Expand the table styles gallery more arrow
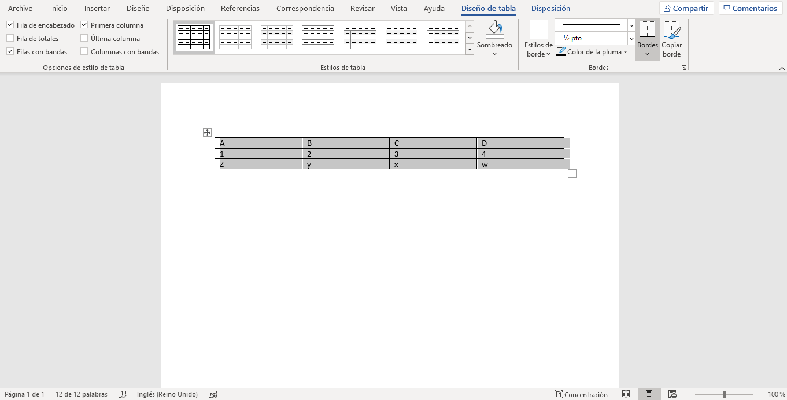Image resolution: width=787 pixels, height=400 pixels. point(470,49)
